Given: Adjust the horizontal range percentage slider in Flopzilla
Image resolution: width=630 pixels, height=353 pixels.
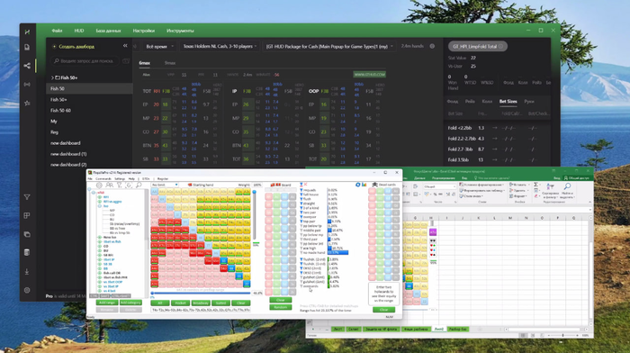Looking at the screenshot, I should click(201, 293).
